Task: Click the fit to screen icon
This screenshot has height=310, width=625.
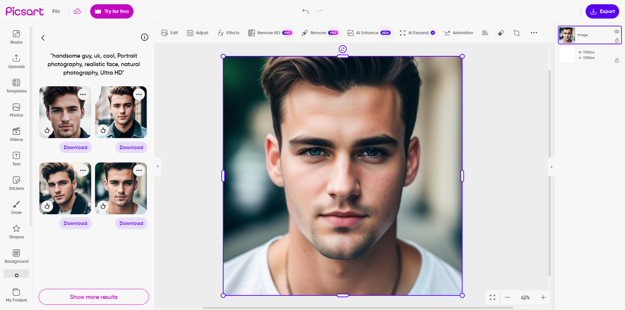Action: click(492, 297)
